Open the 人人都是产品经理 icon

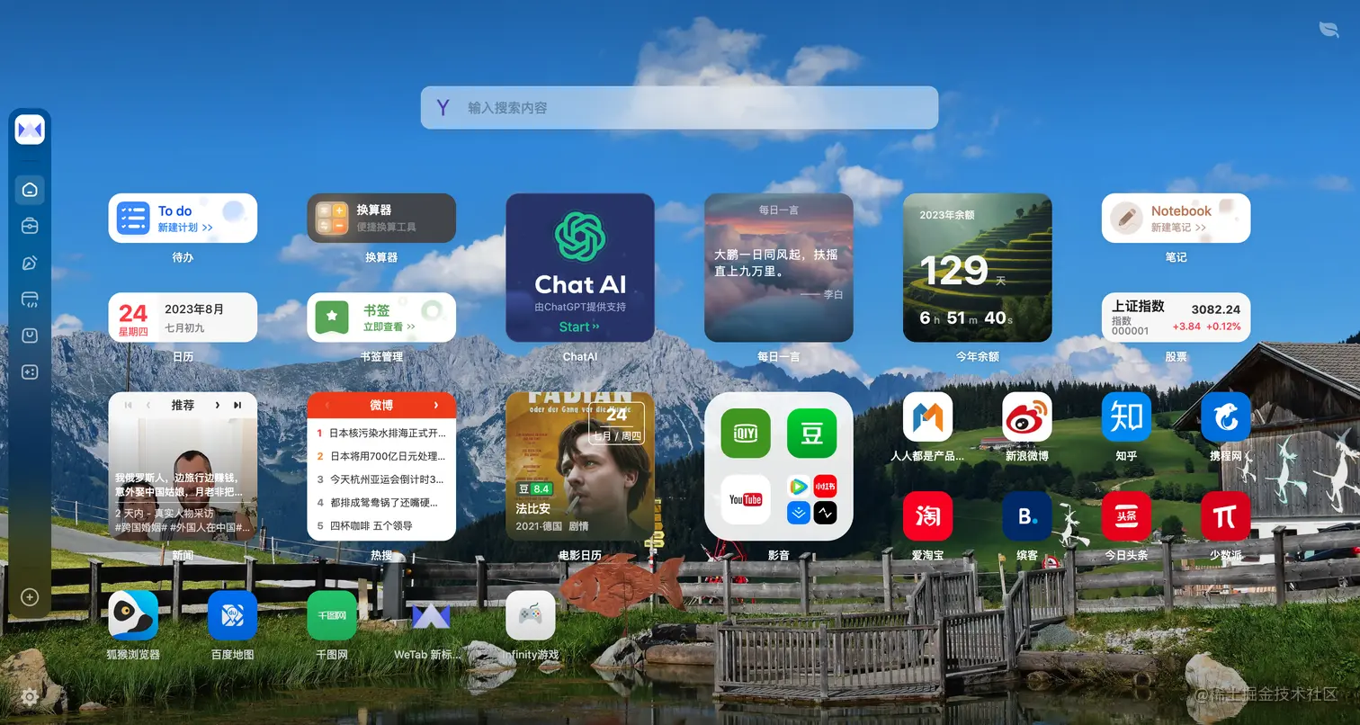927,417
